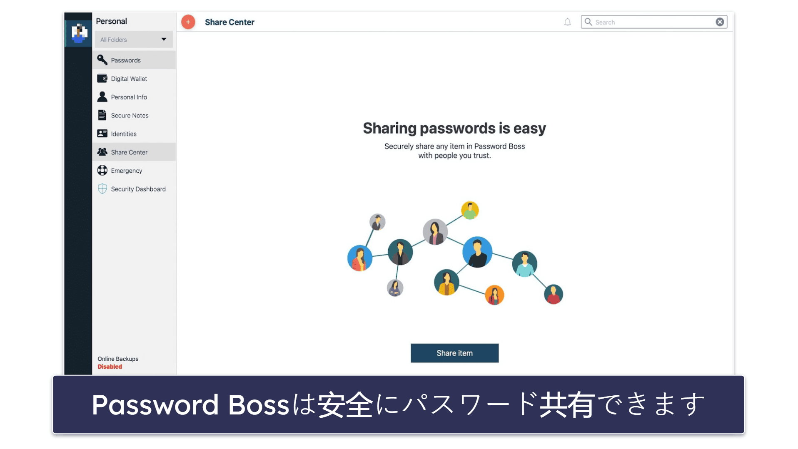Viewport: 798px width, 449px height.
Task: Open the Emergency section
Action: click(x=134, y=171)
